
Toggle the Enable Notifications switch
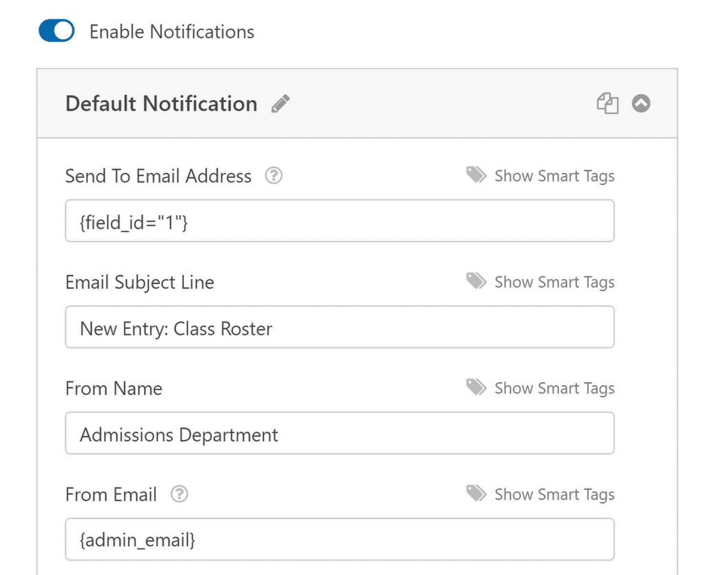pos(57,30)
